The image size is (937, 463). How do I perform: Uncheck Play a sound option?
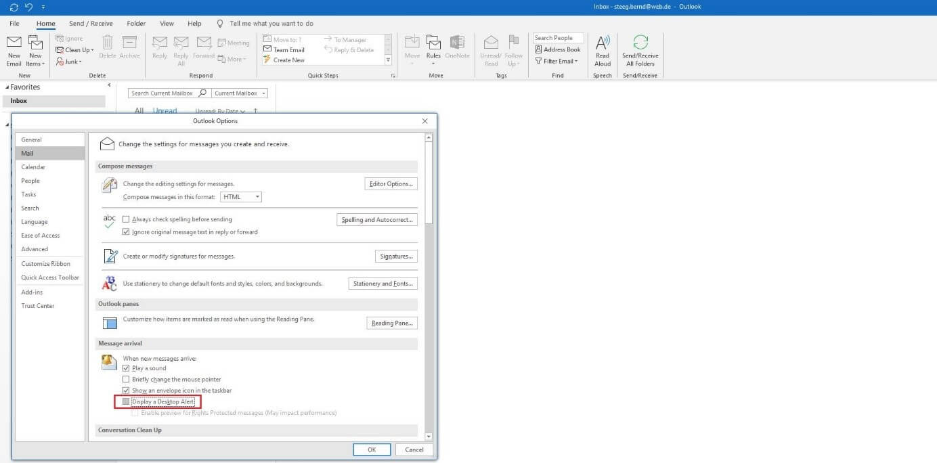(126, 368)
